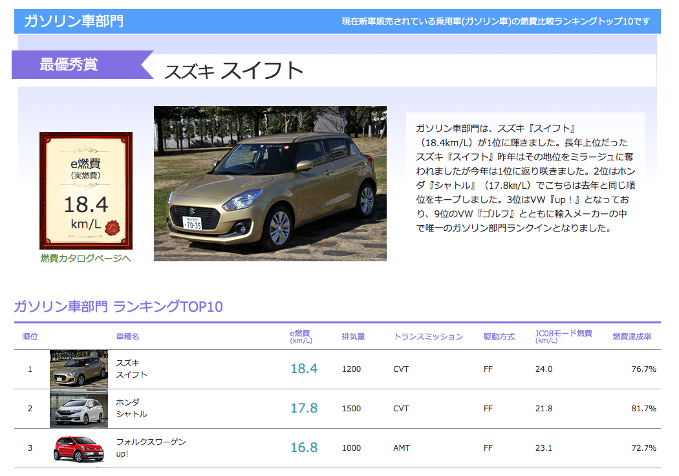
Task: Click the Suzuki Swift thumbnail in rank 1
Action: coord(78,369)
